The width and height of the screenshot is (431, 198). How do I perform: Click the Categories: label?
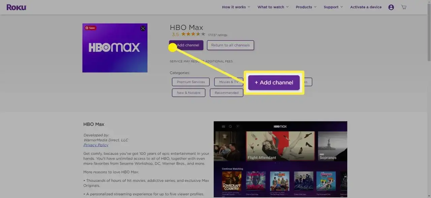pos(180,73)
